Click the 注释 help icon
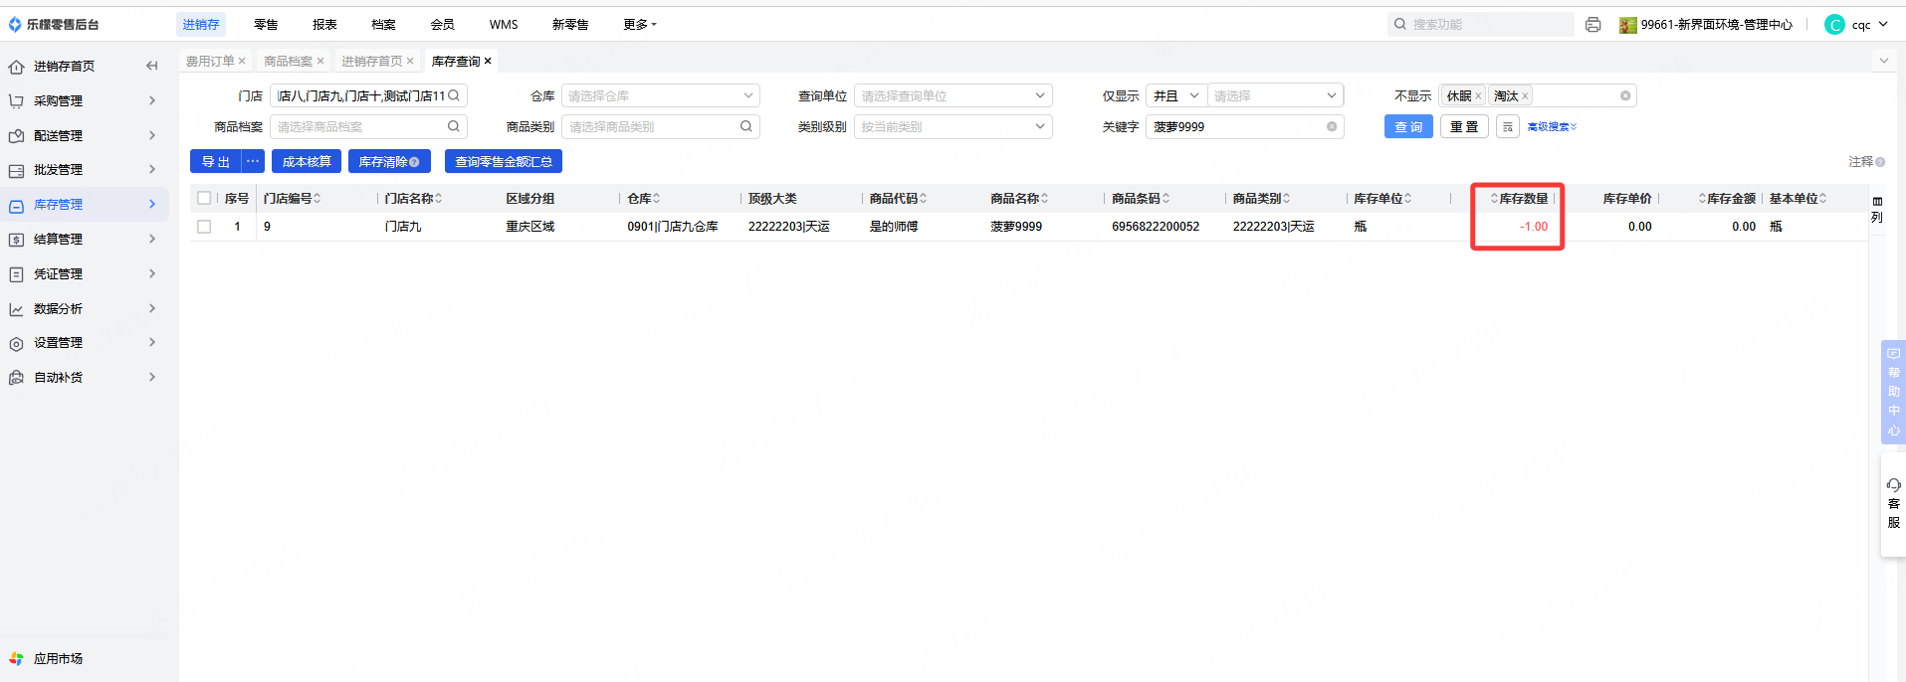 pyautogui.click(x=1880, y=162)
